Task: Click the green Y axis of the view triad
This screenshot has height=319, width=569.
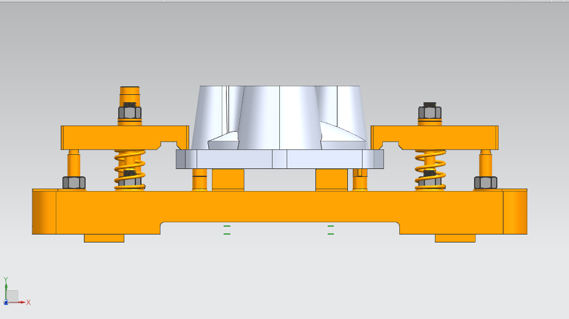Action: pos(6,290)
